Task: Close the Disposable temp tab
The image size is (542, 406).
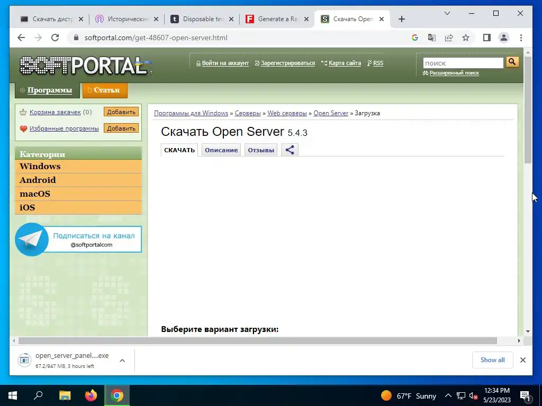Action: coord(231,20)
